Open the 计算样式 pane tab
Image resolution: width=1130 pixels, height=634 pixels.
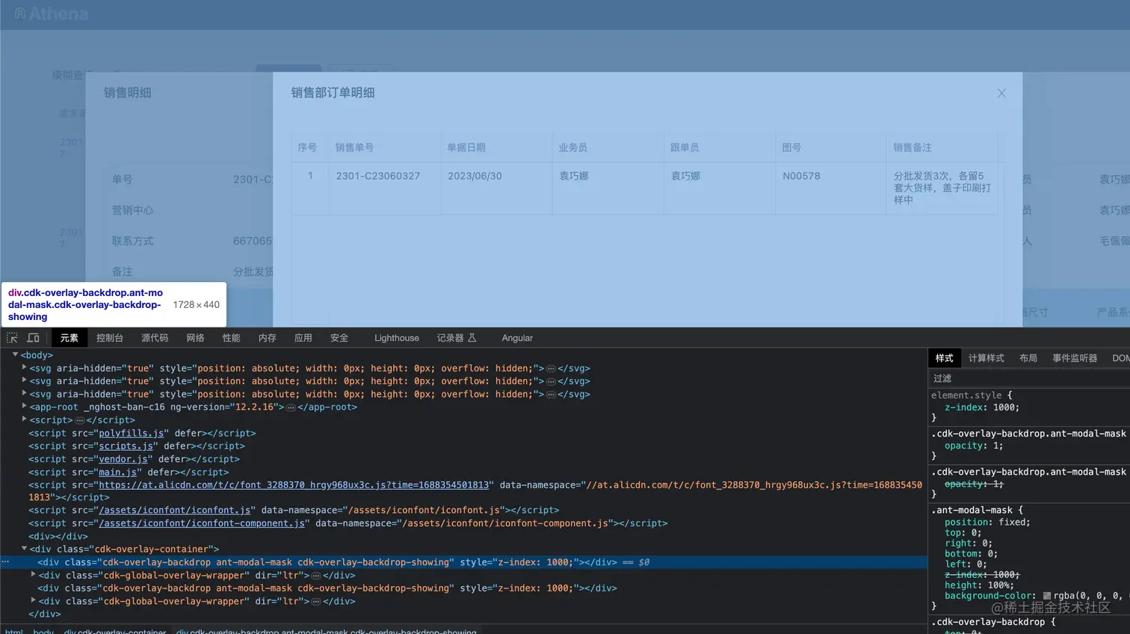986,358
